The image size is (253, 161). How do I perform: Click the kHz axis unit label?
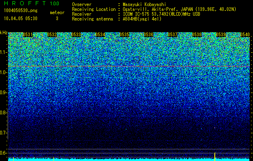tap(4, 33)
